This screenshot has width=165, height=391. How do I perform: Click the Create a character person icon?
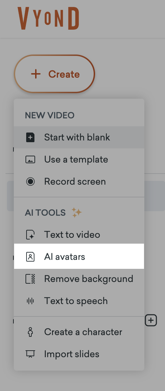(x=30, y=332)
